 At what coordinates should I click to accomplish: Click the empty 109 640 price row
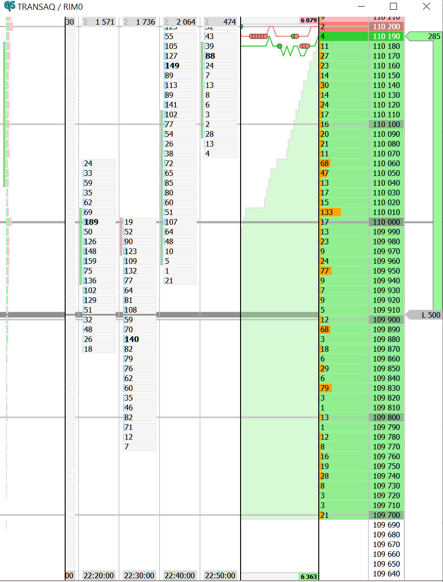click(x=386, y=574)
